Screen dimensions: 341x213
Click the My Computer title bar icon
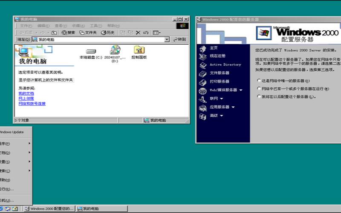pos(17,19)
